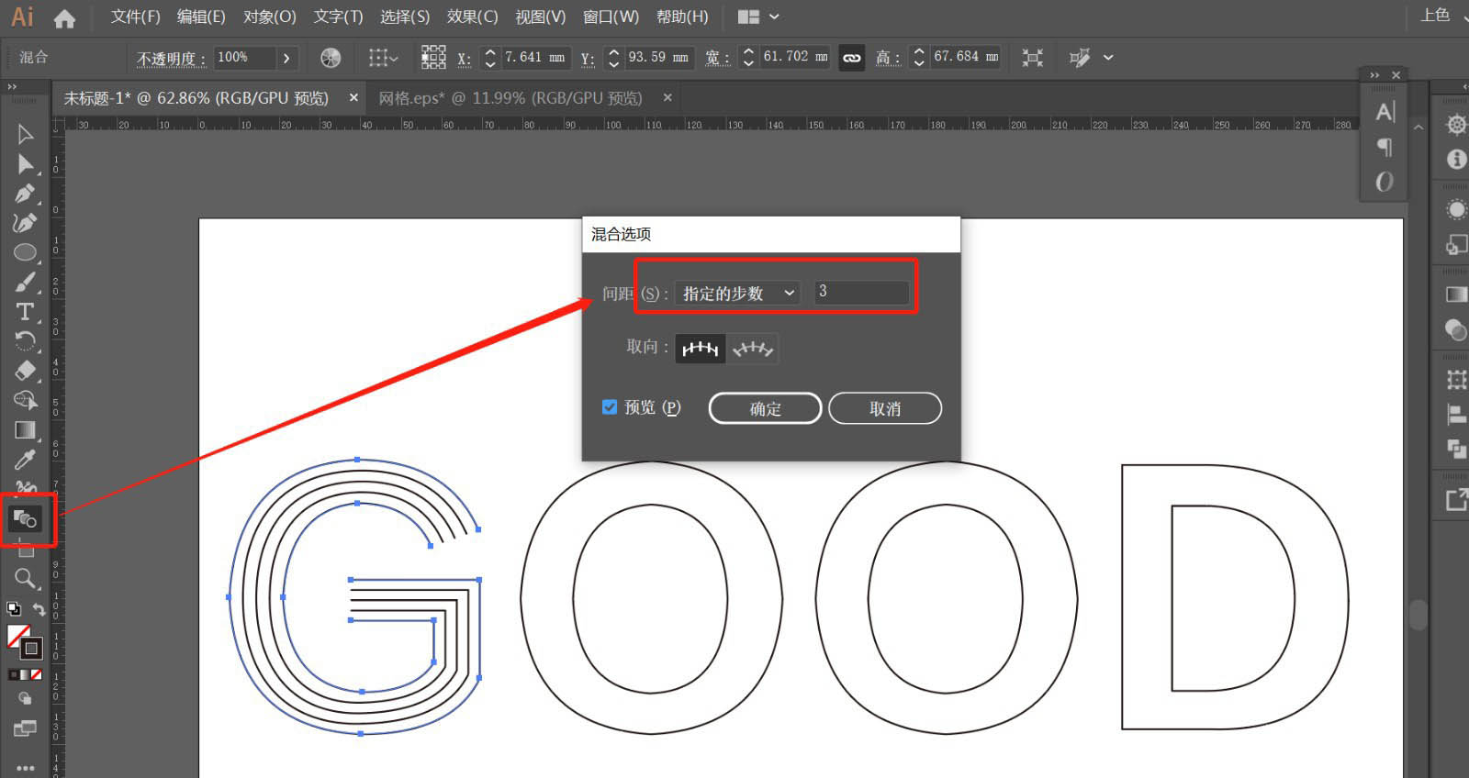Image resolution: width=1469 pixels, height=778 pixels.
Task: Select the Zoom tool
Action: [x=25, y=578]
